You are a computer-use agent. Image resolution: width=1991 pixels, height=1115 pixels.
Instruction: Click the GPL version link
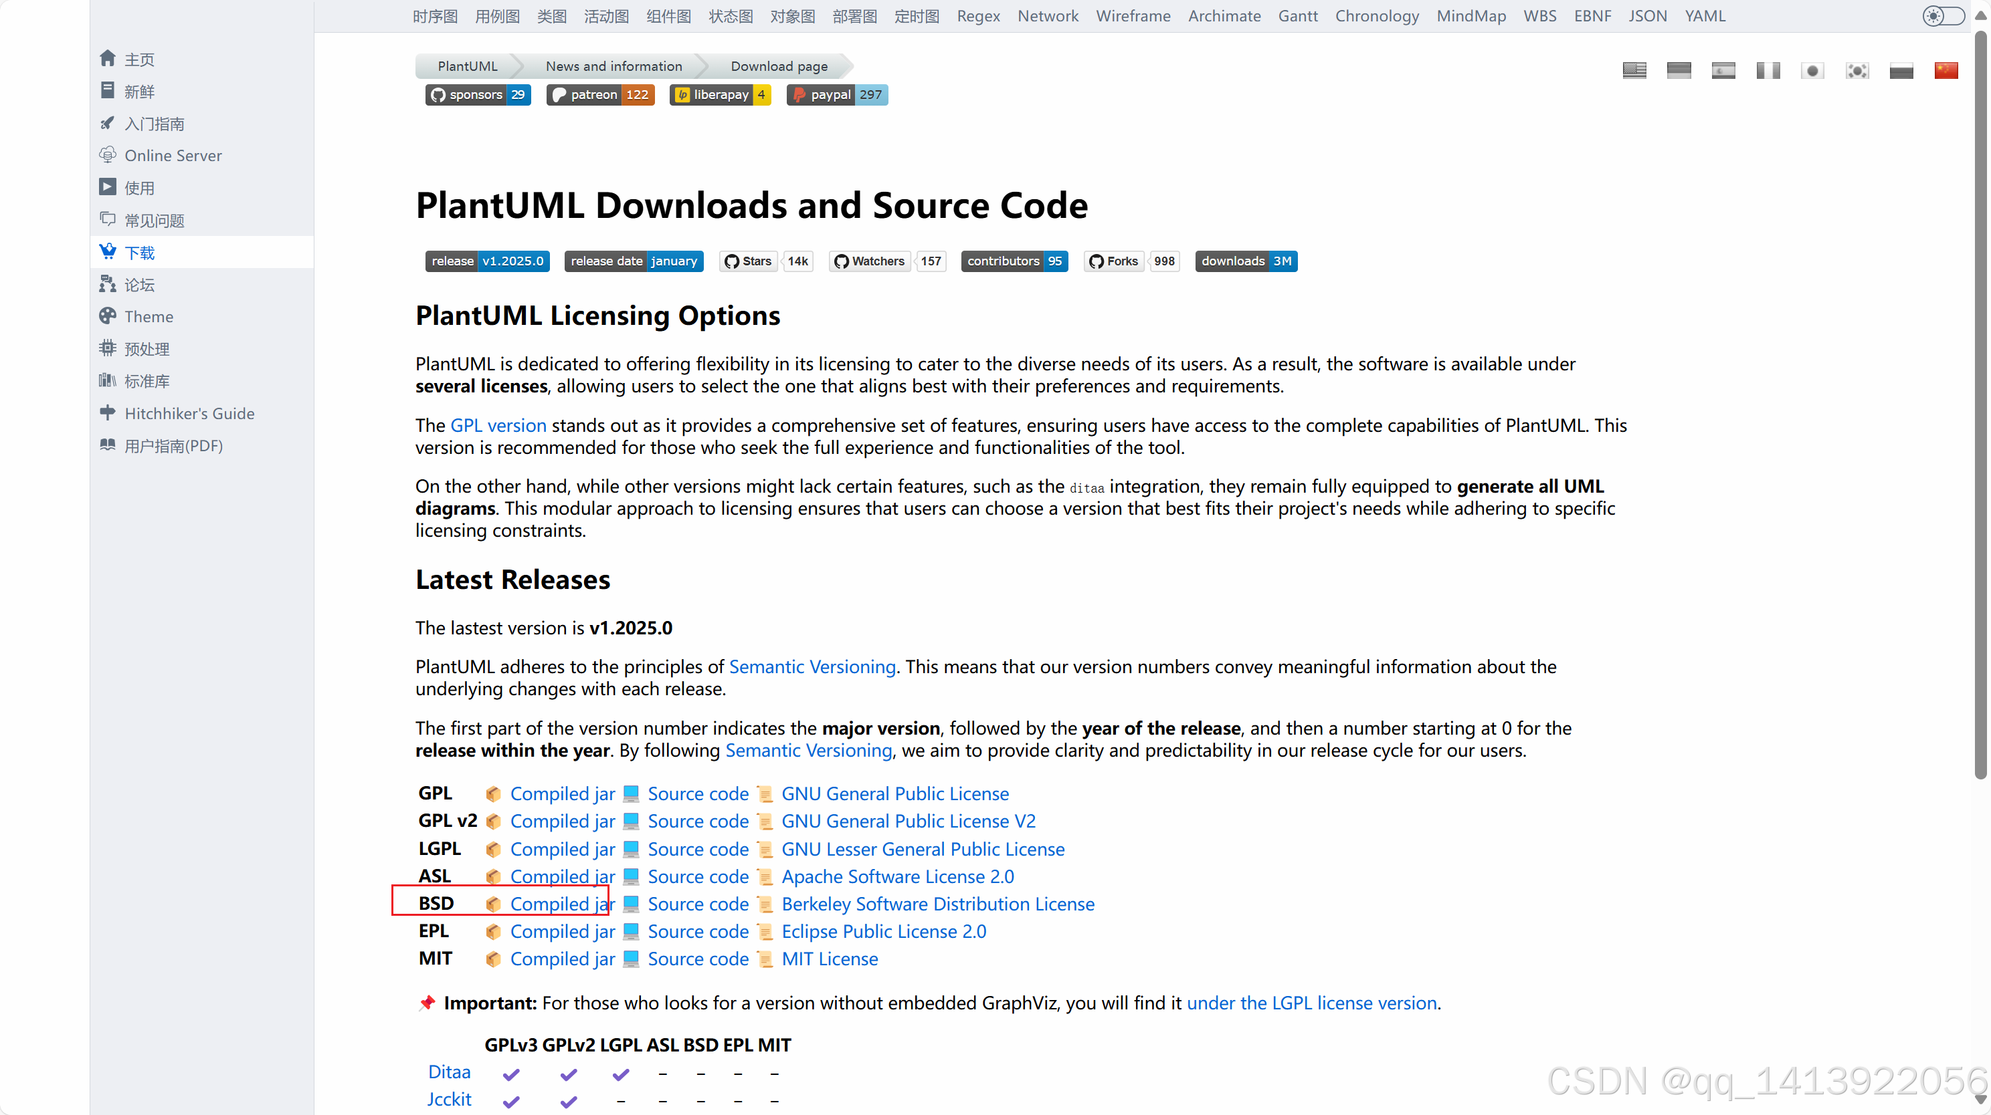tap(498, 425)
